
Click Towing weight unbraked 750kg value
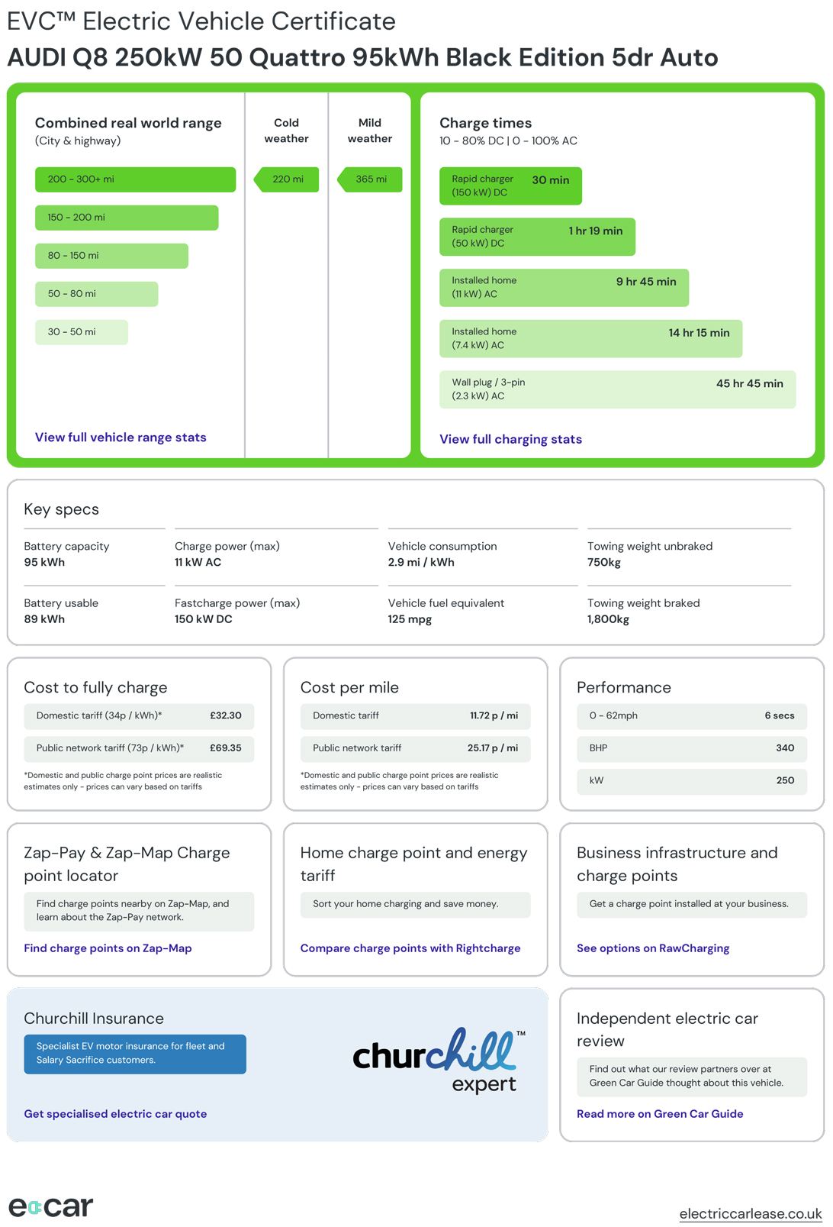coord(604,563)
